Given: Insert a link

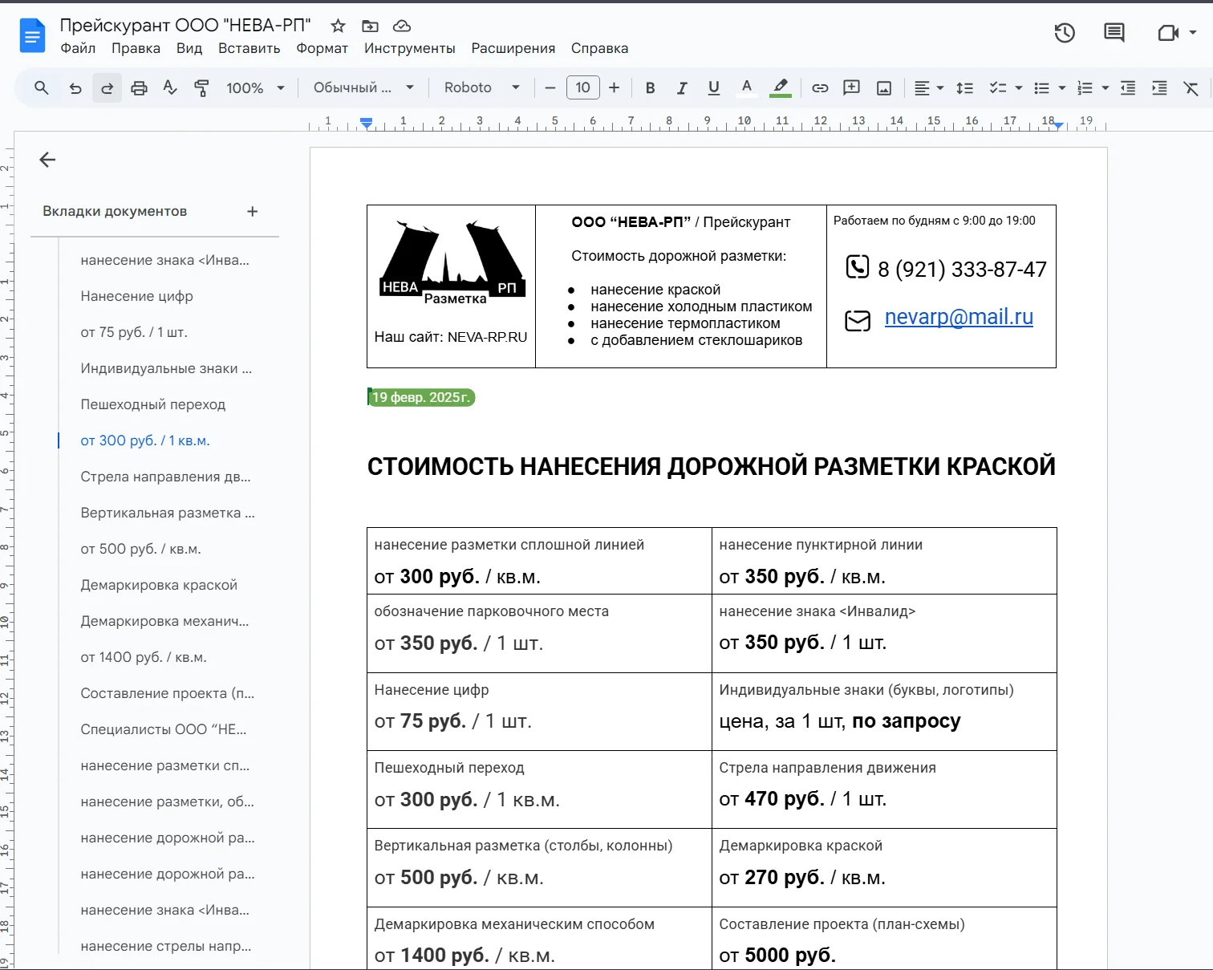Looking at the screenshot, I should pos(819,87).
